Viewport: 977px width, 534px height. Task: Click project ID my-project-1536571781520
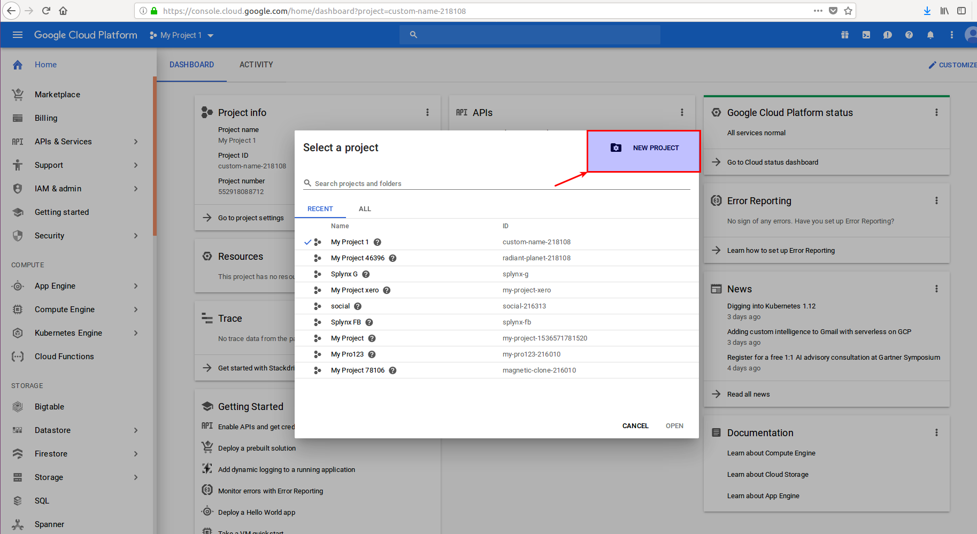coord(545,338)
